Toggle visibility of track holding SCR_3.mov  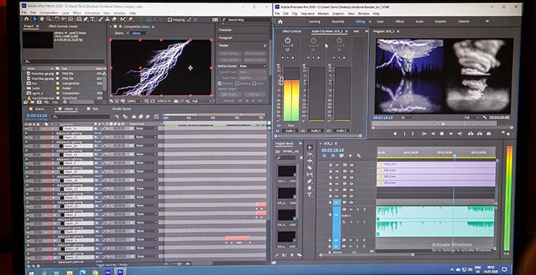(351, 177)
